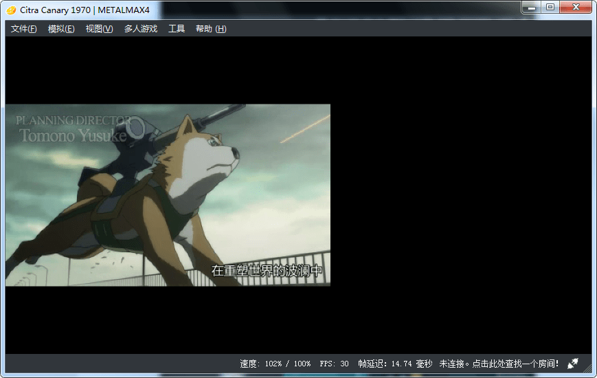Click the 速度 emulation speed indicator
Viewport: 597px width, 378px height.
pos(275,364)
